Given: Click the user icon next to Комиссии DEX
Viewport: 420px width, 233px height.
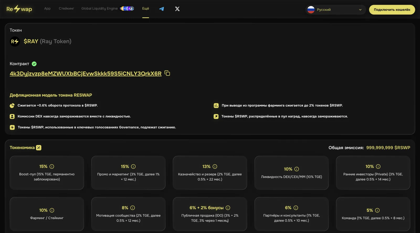Looking at the screenshot, I should pyautogui.click(x=12, y=117).
